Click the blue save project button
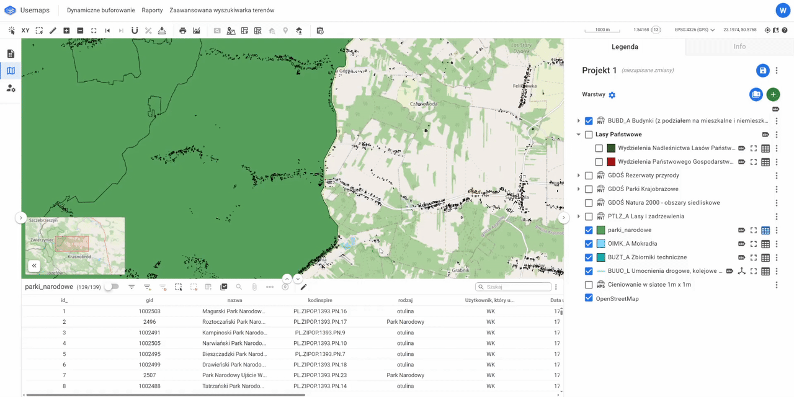 tap(762, 71)
